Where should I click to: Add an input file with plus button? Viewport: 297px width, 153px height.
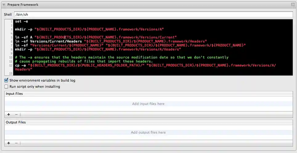click(x=9, y=115)
